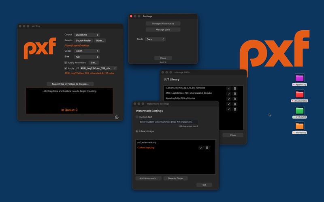Click the /Users/fcapria/Desktop save path
324x202 pixels.
coord(77,46)
